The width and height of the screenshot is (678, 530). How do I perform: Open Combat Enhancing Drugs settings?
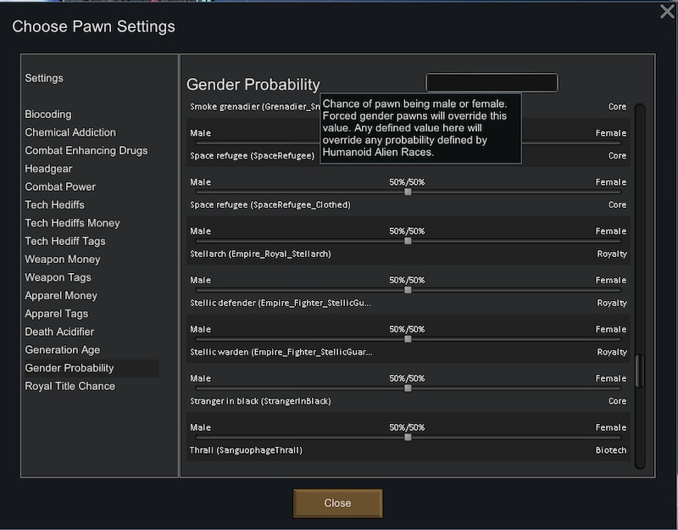coord(86,151)
